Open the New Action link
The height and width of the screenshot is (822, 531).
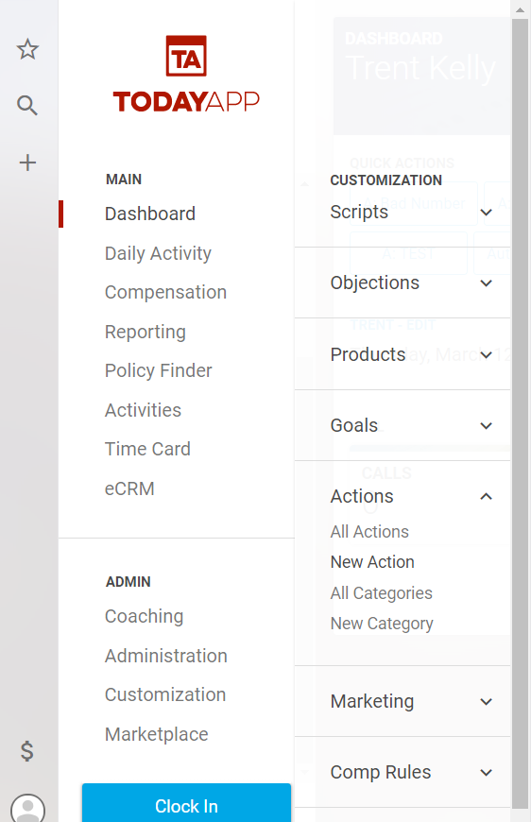(372, 562)
